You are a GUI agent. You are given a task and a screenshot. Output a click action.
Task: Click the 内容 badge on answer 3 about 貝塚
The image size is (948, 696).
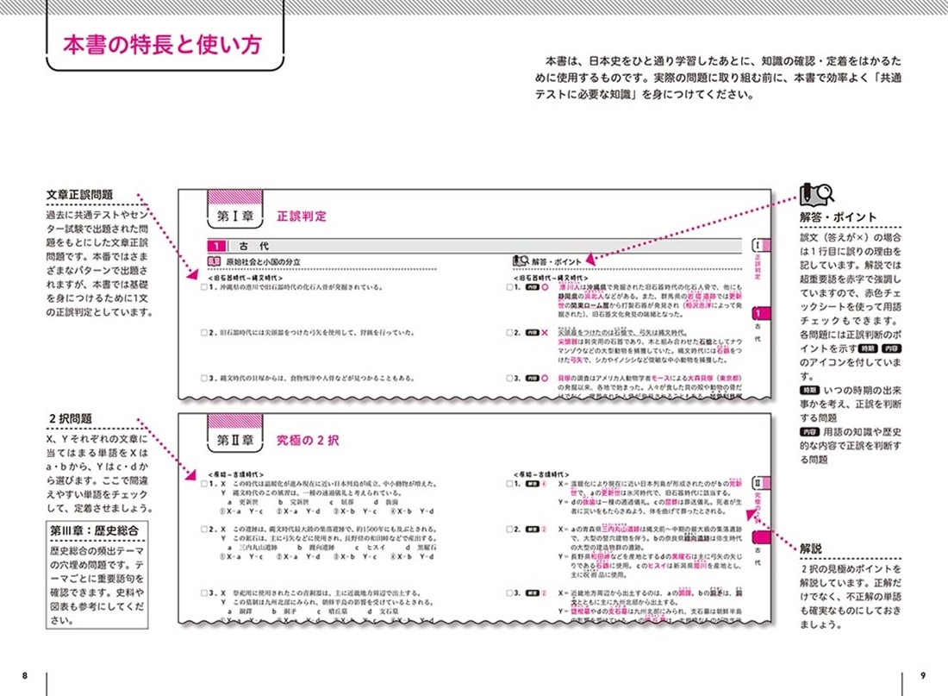click(x=532, y=379)
